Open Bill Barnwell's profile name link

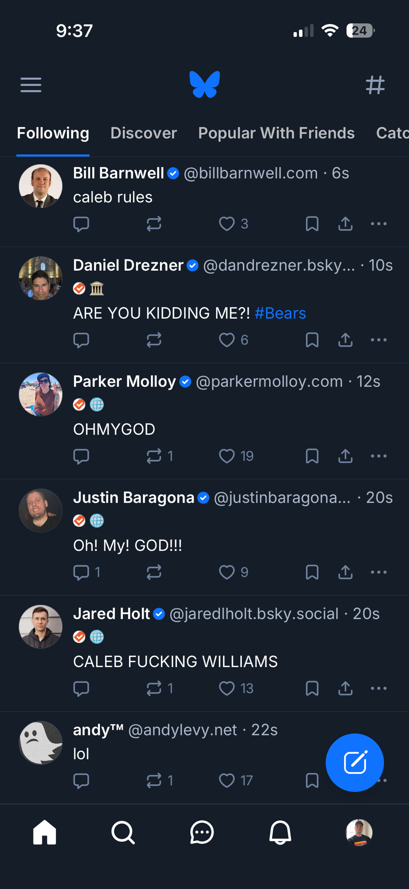118,173
